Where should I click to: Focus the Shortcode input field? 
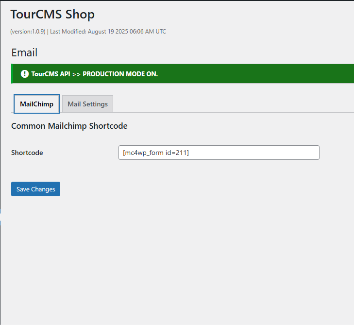coord(219,153)
